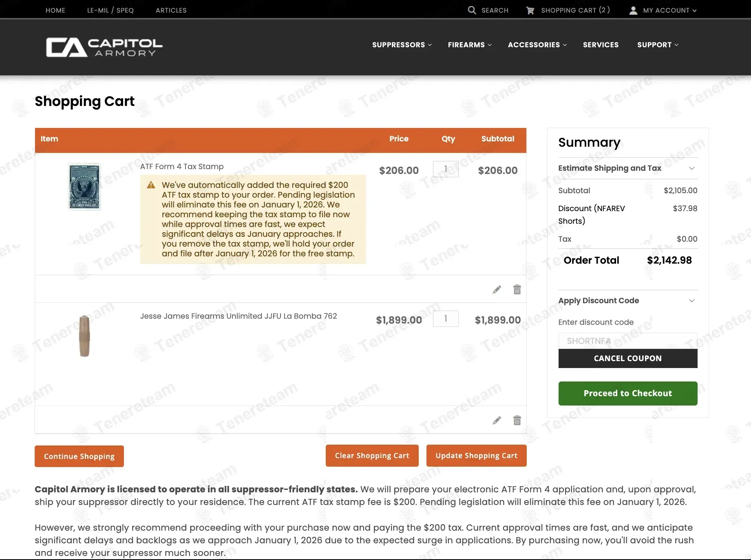Click the My Account user icon

633,11
